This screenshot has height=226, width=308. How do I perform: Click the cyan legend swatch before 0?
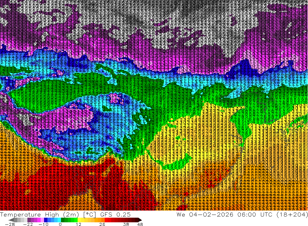(x=59, y=220)
